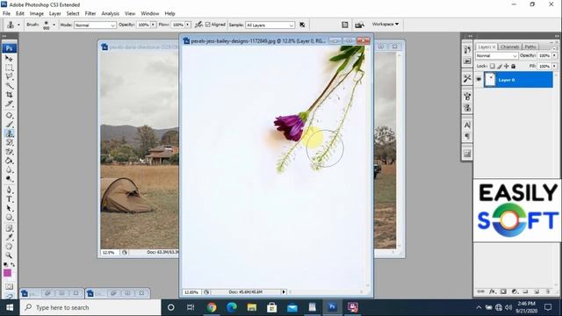Select the Crop tool
This screenshot has height=316, width=562.
[x=9, y=95]
